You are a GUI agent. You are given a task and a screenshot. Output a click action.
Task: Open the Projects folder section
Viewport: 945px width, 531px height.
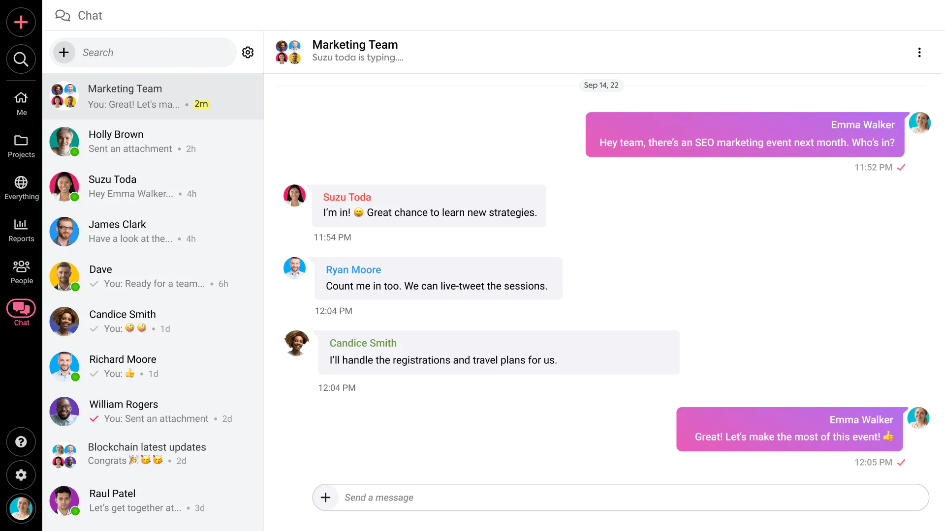(x=21, y=146)
